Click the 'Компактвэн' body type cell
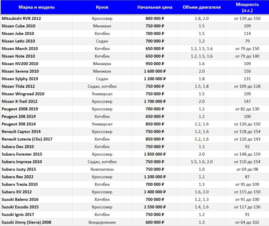 click(x=102, y=169)
